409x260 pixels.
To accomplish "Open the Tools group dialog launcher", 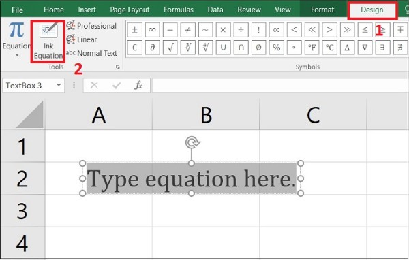I will click(118, 67).
